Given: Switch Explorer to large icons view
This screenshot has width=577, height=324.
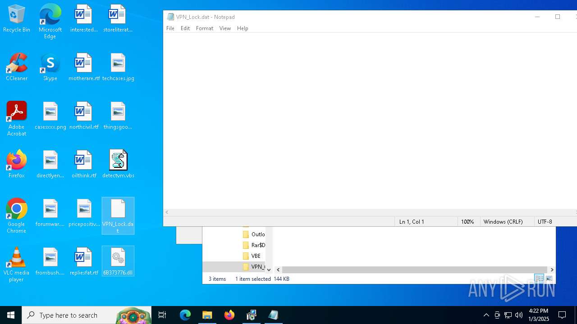Looking at the screenshot, I should pos(549,279).
